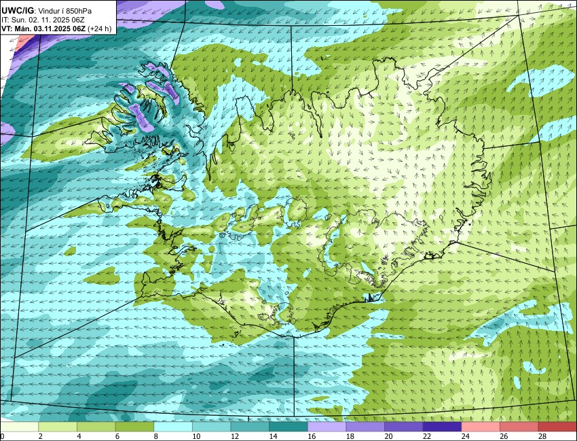
Task: Click the 26–28 salmon legend swatch
Action: pyautogui.click(x=519, y=427)
